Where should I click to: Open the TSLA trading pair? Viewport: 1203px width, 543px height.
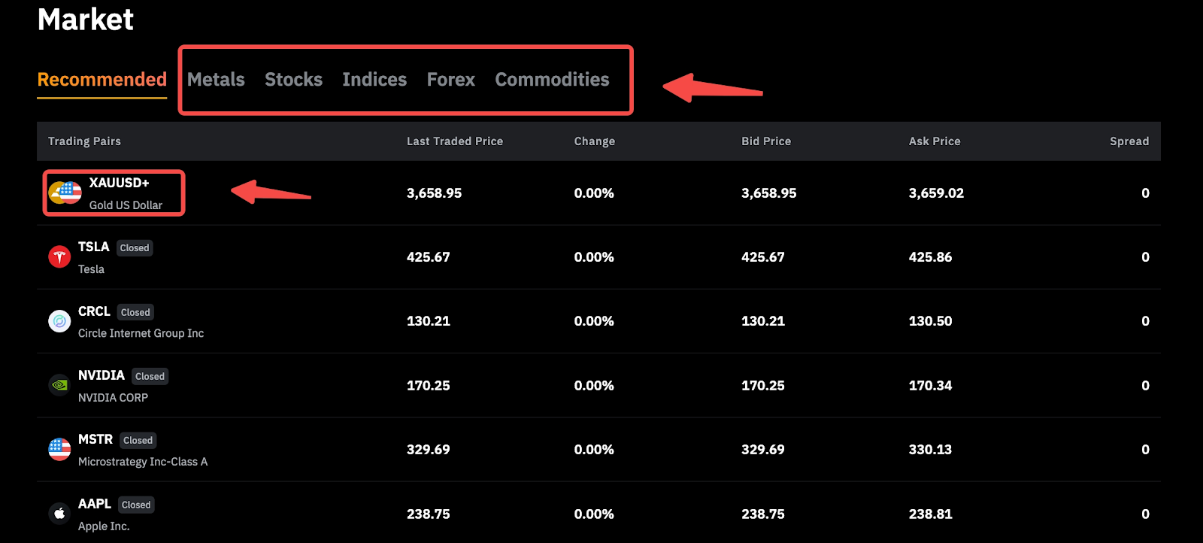[x=94, y=247]
